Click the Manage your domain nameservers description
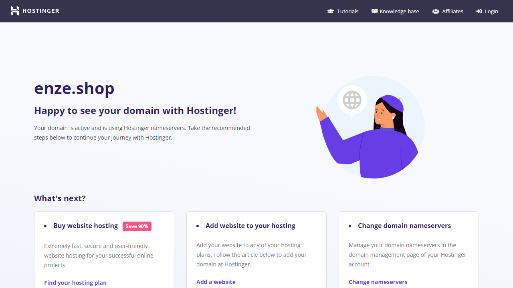The image size is (513, 288). (x=408, y=255)
